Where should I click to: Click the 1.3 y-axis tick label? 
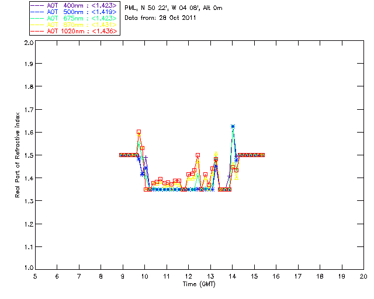click(29, 201)
